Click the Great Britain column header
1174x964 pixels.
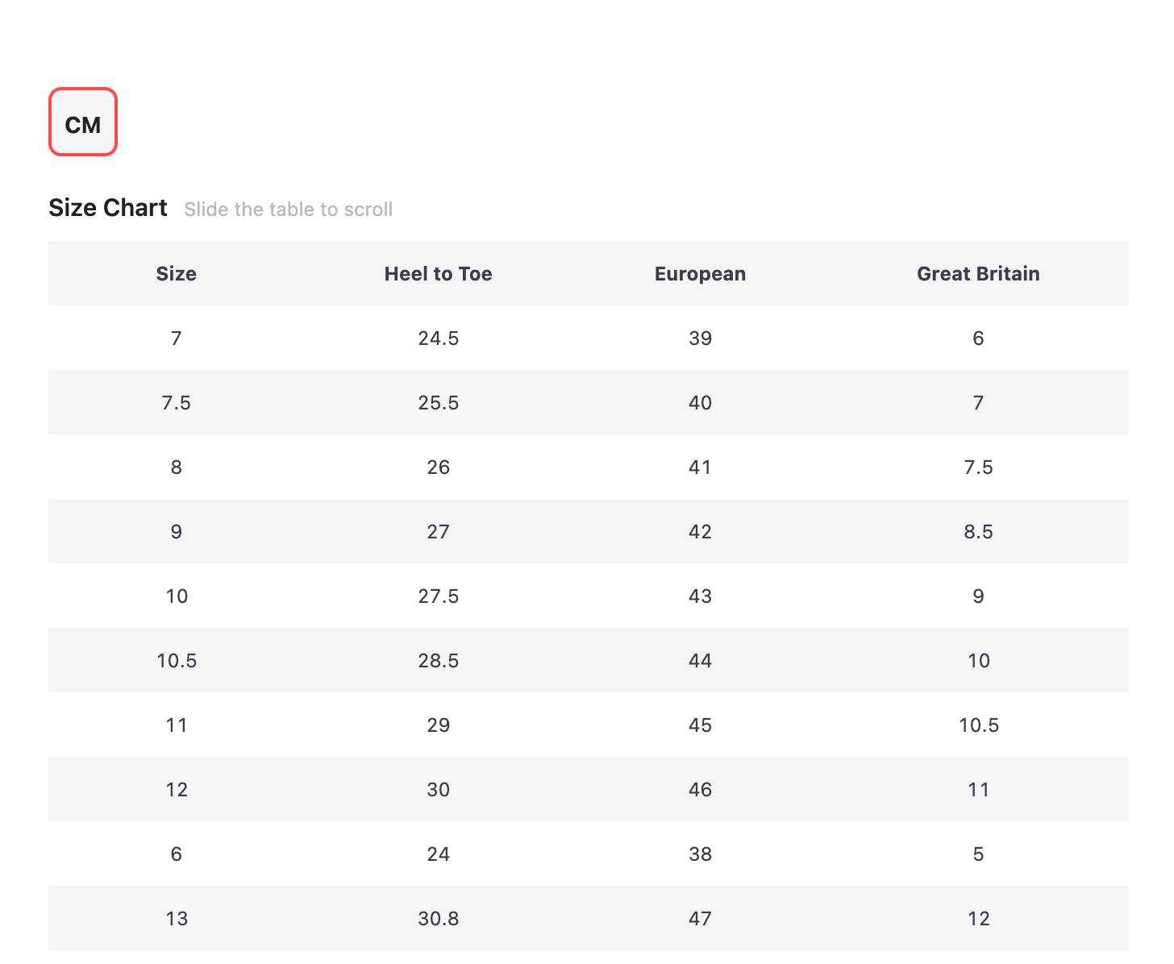pos(978,274)
